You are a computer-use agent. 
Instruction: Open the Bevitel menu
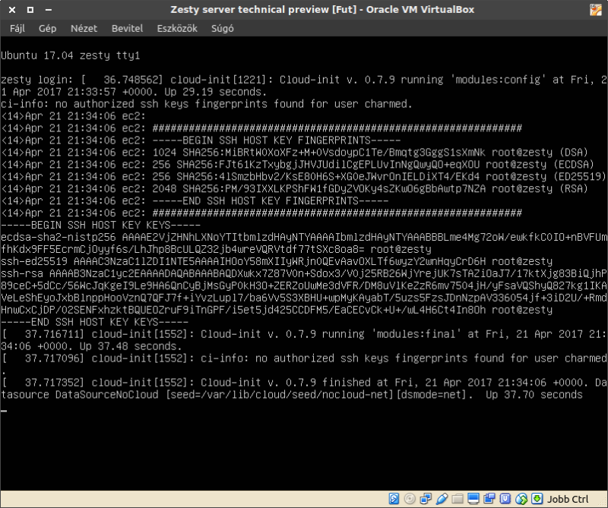127,28
